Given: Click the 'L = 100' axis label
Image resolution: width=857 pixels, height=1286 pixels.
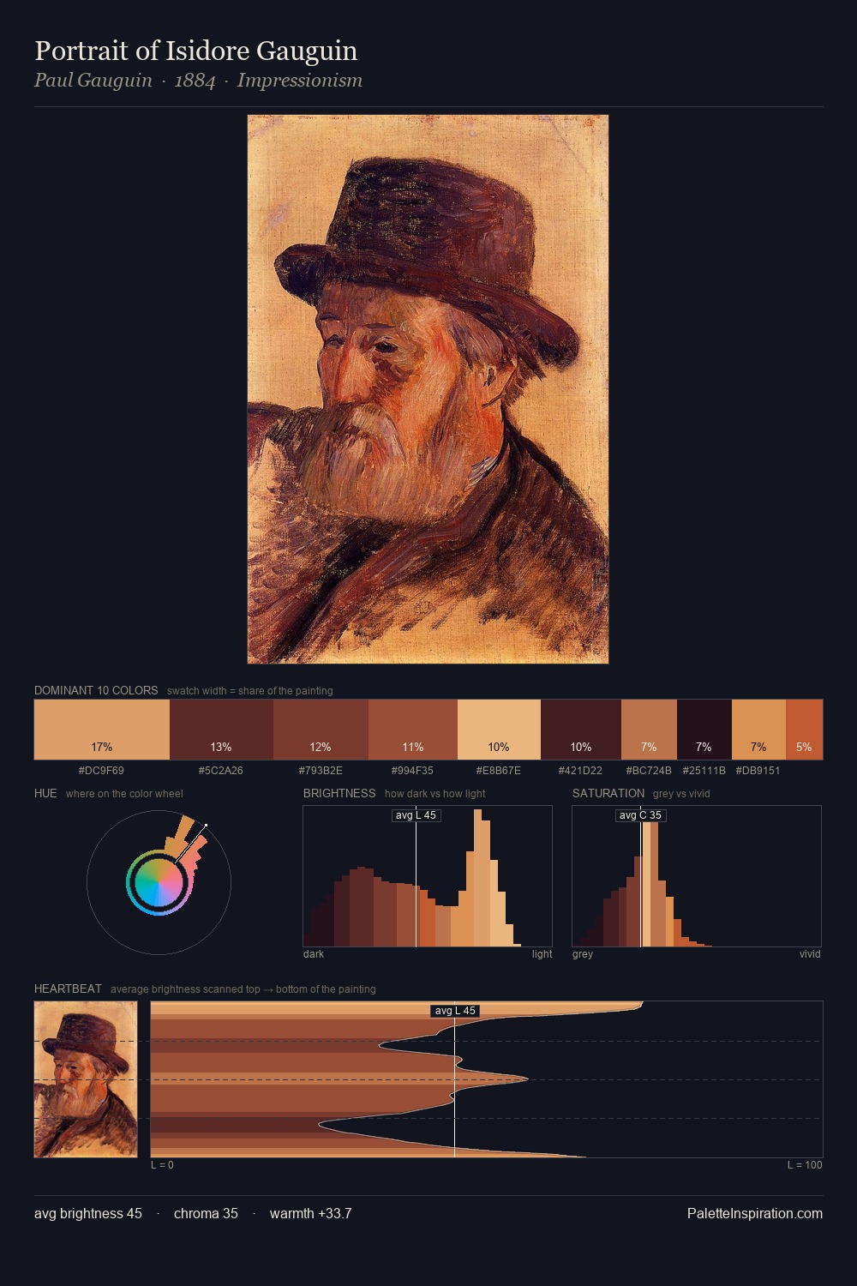Looking at the screenshot, I should coord(805,1165).
